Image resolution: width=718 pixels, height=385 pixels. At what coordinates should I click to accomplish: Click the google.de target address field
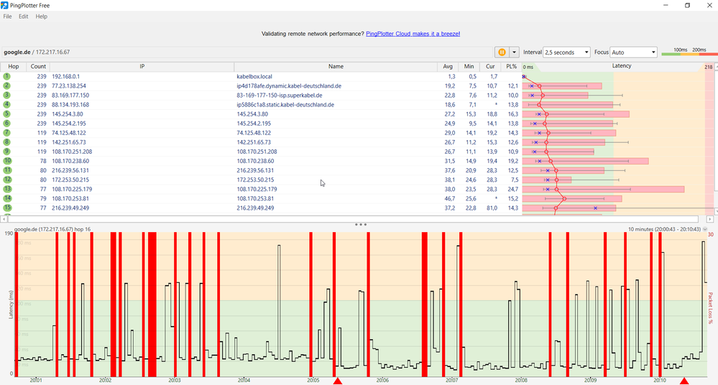pyautogui.click(x=247, y=52)
